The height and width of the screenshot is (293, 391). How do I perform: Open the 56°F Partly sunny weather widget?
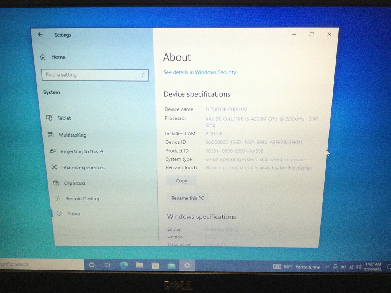[297, 267]
